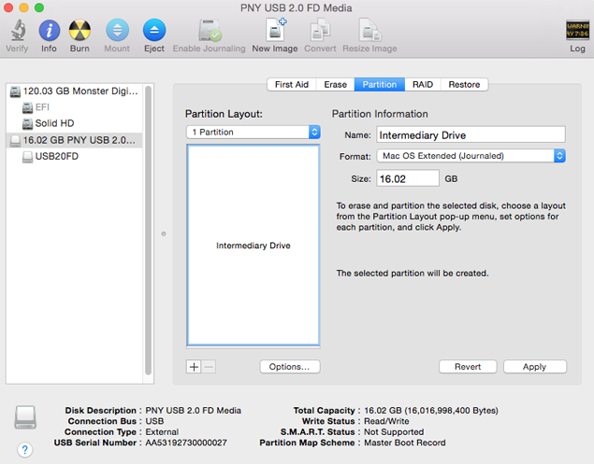Click the 'Not Supported' S.M.A.R.T. status
Screen dimensions: 594x464
[394, 432]
